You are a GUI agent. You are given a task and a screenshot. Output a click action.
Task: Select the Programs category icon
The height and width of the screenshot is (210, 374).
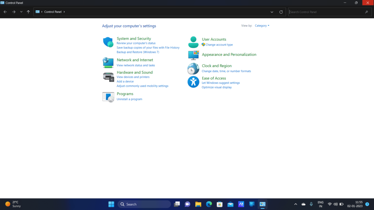tap(108, 97)
